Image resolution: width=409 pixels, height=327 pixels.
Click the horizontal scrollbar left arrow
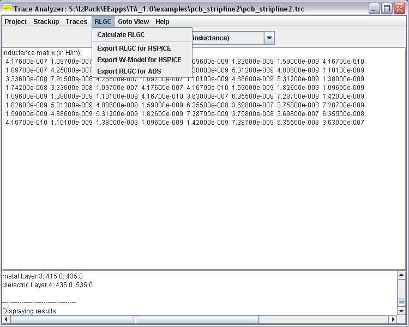point(6,319)
